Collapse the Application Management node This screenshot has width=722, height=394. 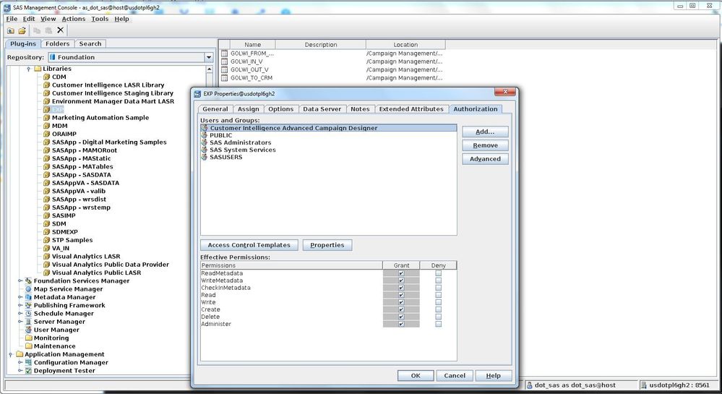11,355
